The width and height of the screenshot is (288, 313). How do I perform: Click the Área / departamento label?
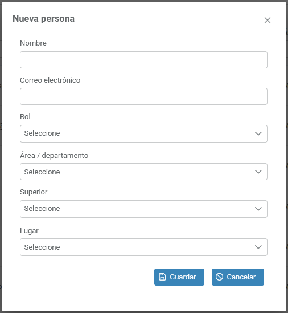click(x=54, y=155)
